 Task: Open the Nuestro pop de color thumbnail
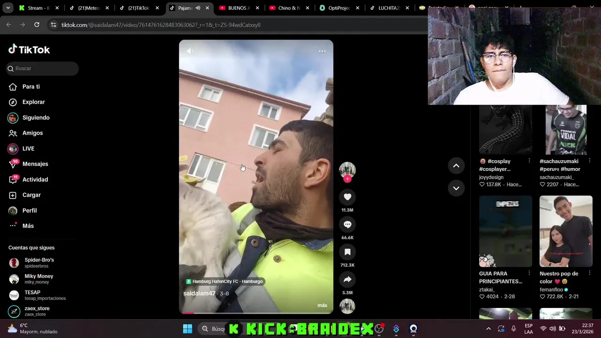click(x=566, y=231)
